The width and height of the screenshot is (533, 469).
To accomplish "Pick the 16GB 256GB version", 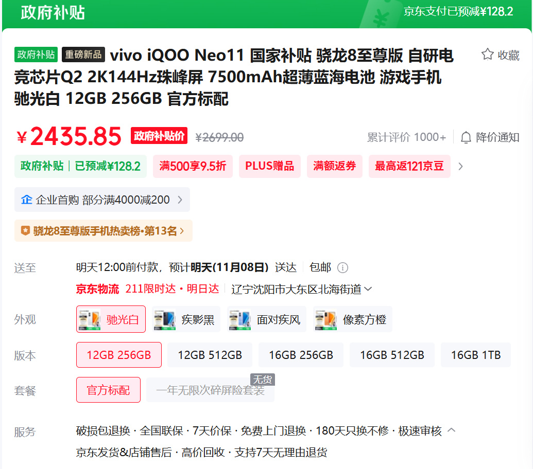I will pyautogui.click(x=301, y=355).
